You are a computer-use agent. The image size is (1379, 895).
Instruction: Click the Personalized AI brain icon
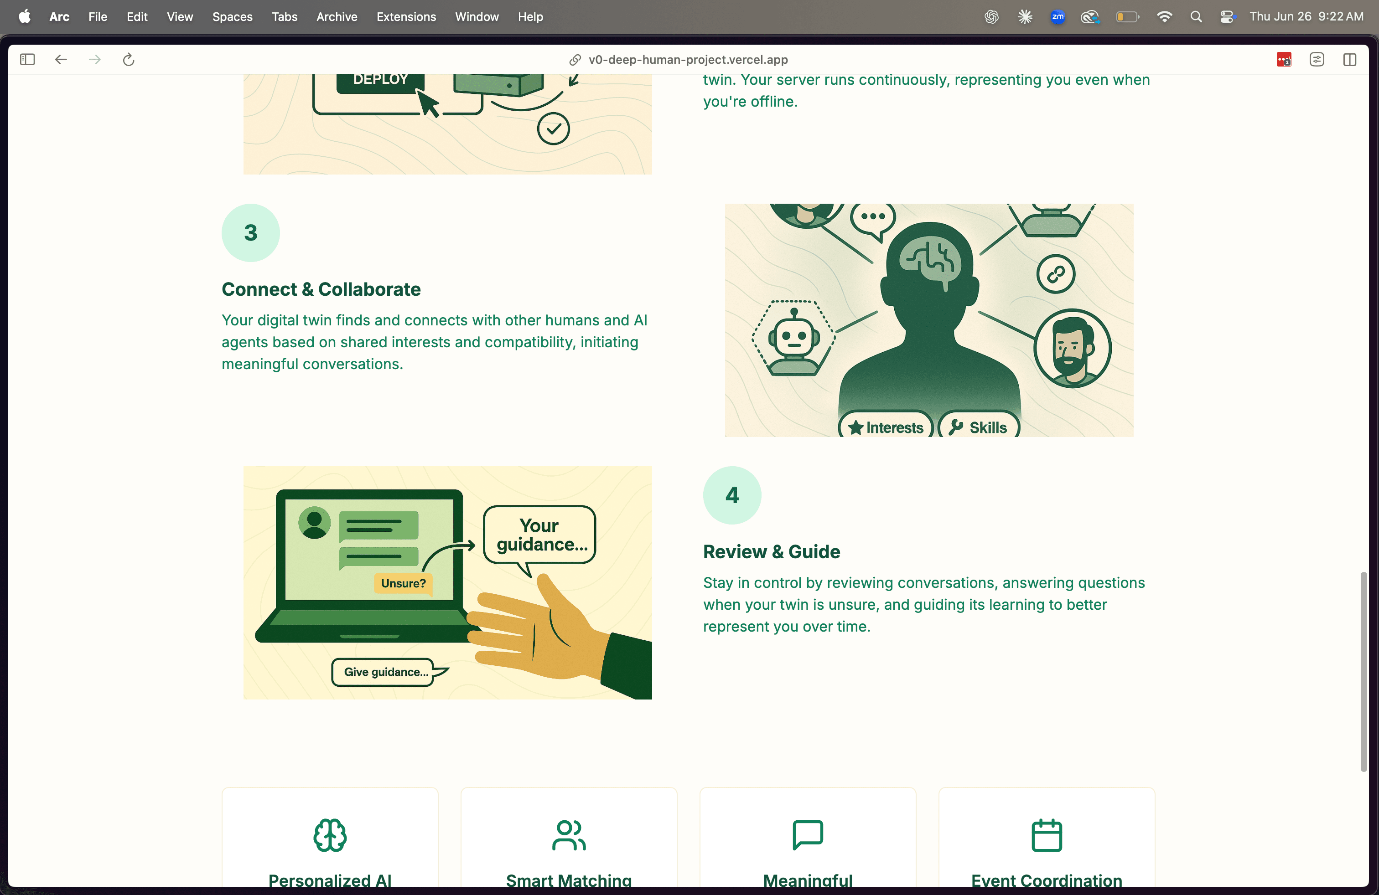330,835
